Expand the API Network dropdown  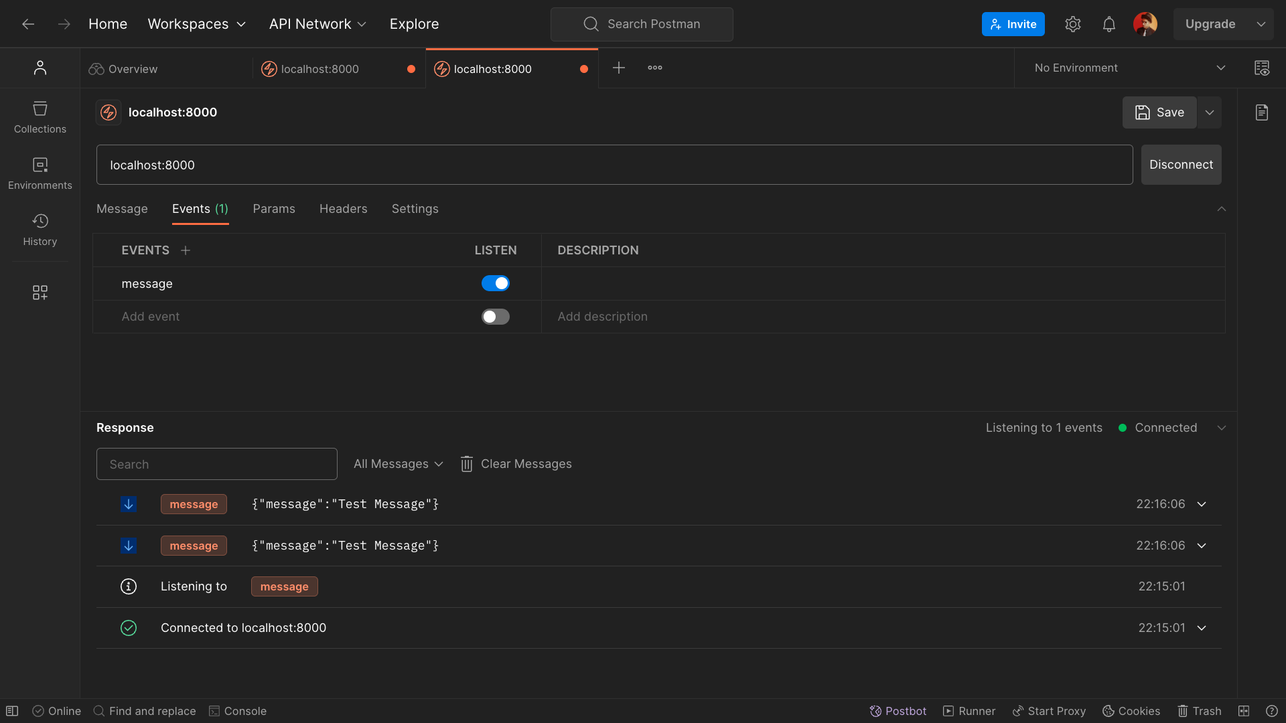tap(317, 24)
